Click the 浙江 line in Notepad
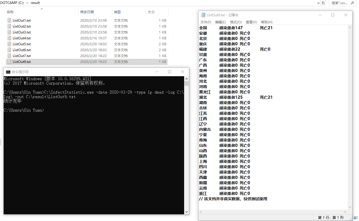This screenshot has height=221, width=359. (224, 193)
